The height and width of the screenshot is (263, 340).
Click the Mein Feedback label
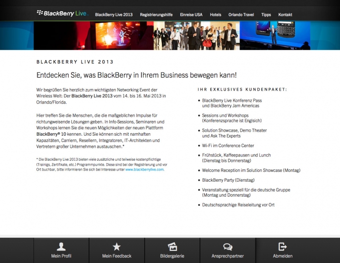pos(117,256)
